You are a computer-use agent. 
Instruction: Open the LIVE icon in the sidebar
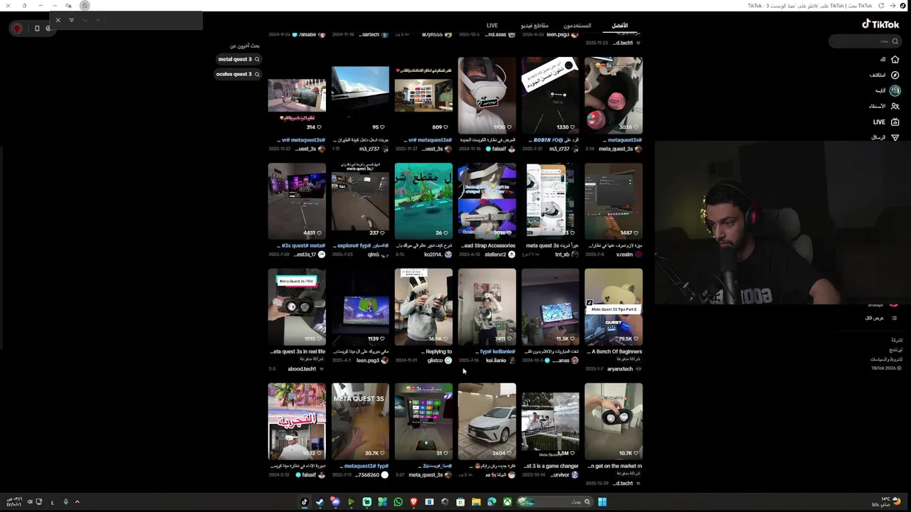coord(895,122)
